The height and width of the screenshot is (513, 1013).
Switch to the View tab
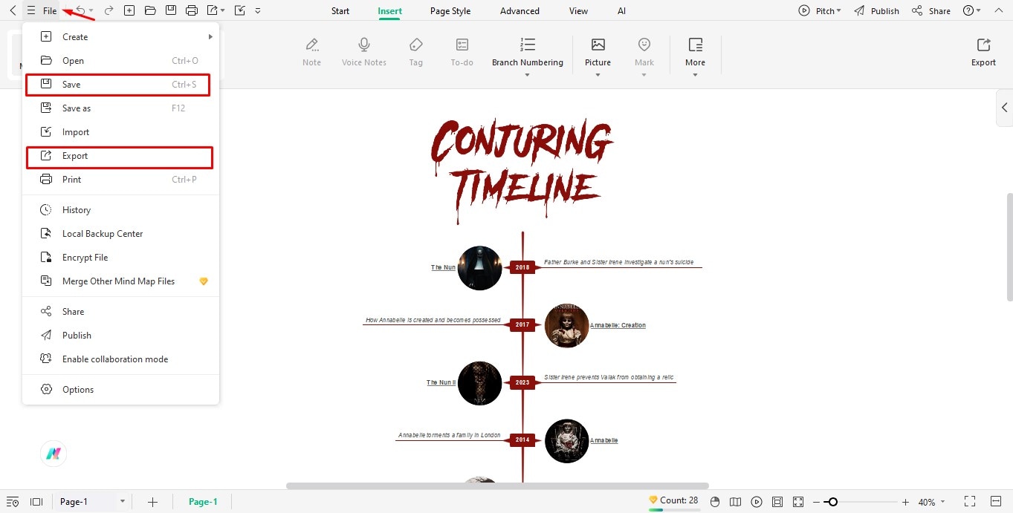(x=578, y=11)
